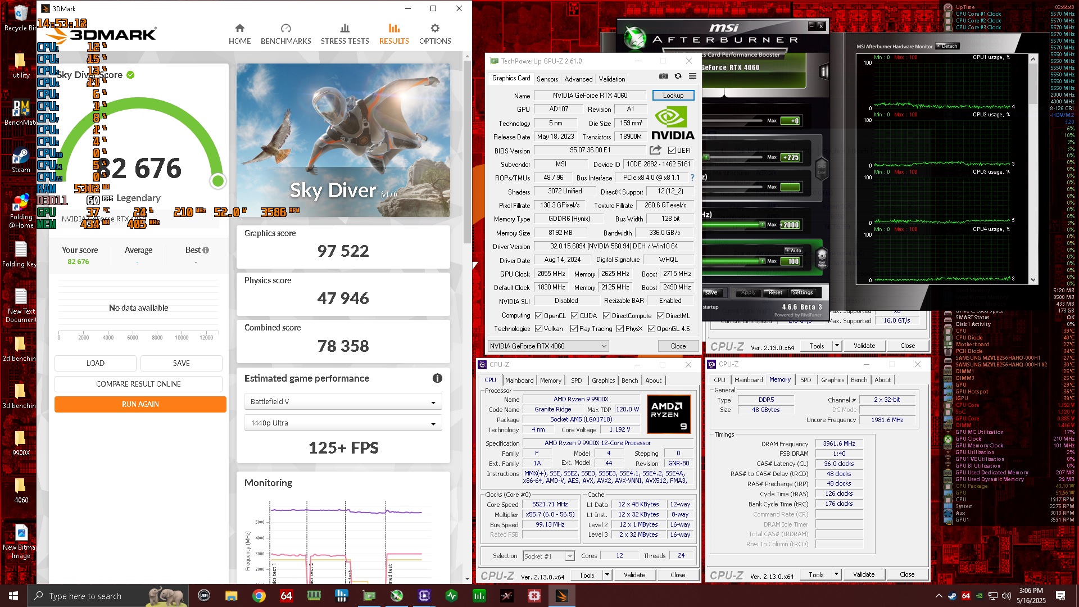Click the Sky Diver benchmark thumbnail
Viewport: 1079px width, 607px height.
click(x=343, y=140)
